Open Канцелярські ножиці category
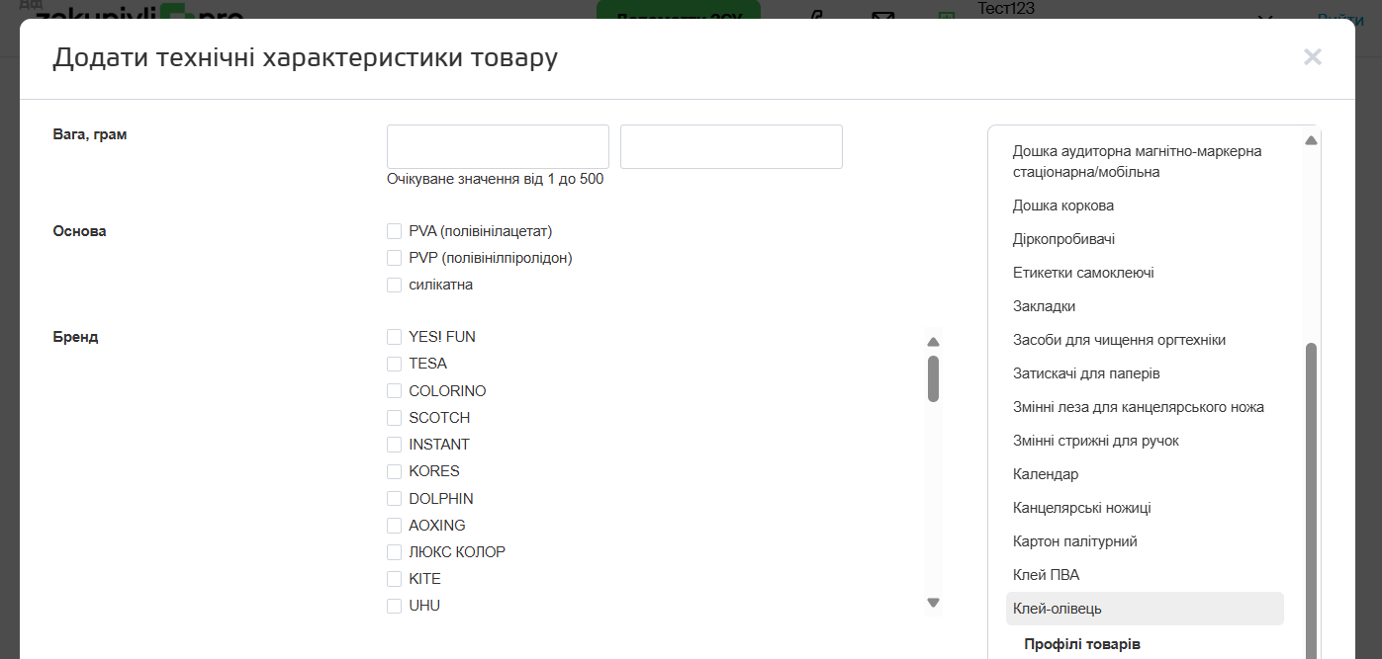 (1081, 508)
